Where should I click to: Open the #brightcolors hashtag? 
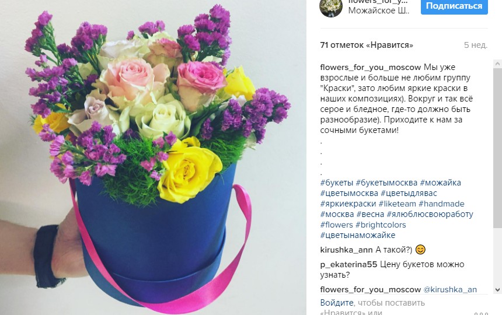(x=381, y=225)
